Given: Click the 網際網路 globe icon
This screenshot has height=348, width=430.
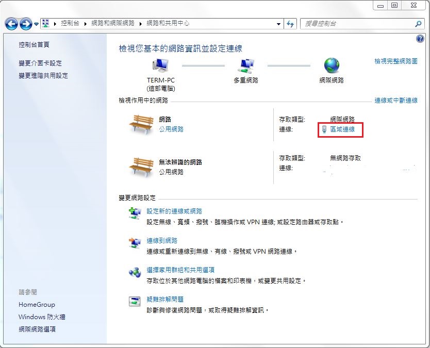Looking at the screenshot, I should click(331, 65).
